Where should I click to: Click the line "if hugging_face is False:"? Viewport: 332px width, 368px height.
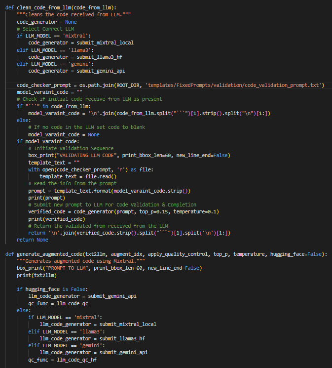(x=52, y=289)
